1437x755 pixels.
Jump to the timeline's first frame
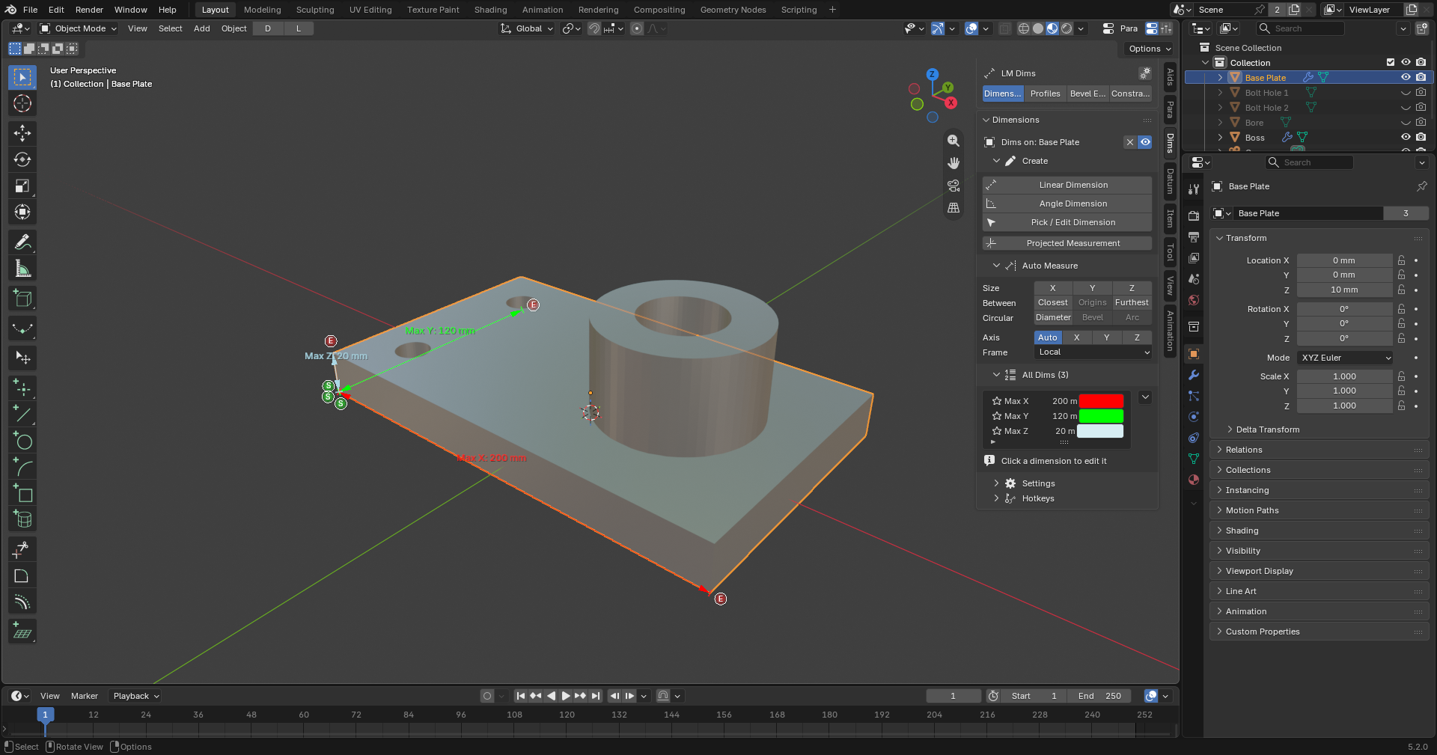[x=521, y=696]
